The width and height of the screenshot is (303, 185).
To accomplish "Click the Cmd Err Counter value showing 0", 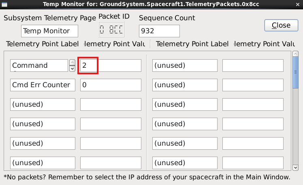I will (111, 85).
